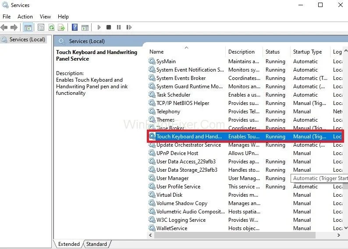Select the gear icon beside SysMain
This screenshot has width=348, height=249.
(152, 61)
